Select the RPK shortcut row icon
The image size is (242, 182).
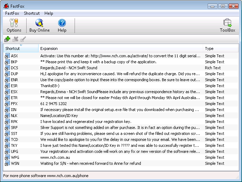pos(7,122)
